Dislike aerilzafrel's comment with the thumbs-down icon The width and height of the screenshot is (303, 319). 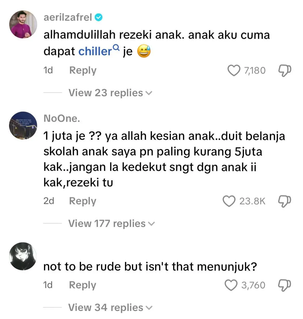point(285,71)
